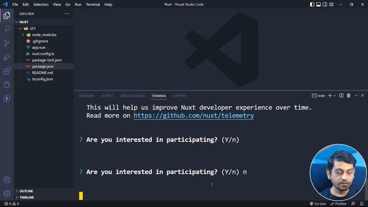Open the Terminal menu
The height and width of the screenshot is (207, 368).
click(x=93, y=5)
